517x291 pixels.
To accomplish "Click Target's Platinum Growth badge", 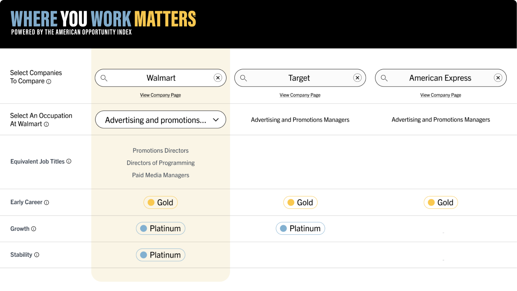I will pos(300,228).
